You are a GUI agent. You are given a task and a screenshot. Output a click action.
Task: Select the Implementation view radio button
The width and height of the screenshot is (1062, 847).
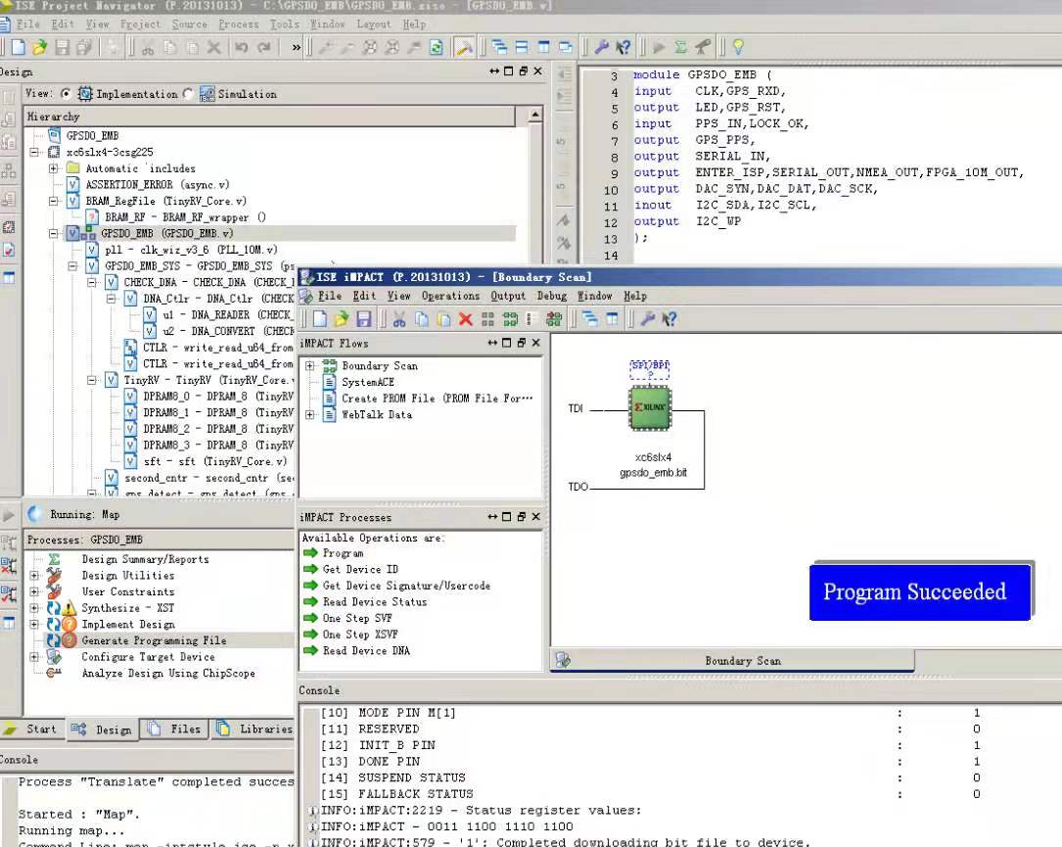click(67, 94)
